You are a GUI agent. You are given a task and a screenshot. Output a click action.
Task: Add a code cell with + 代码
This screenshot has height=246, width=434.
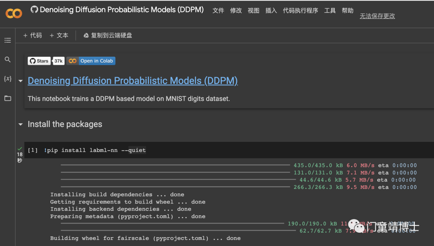click(33, 35)
